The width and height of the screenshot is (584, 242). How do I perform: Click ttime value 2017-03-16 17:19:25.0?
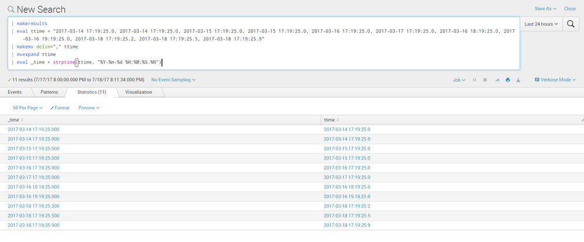(347, 168)
